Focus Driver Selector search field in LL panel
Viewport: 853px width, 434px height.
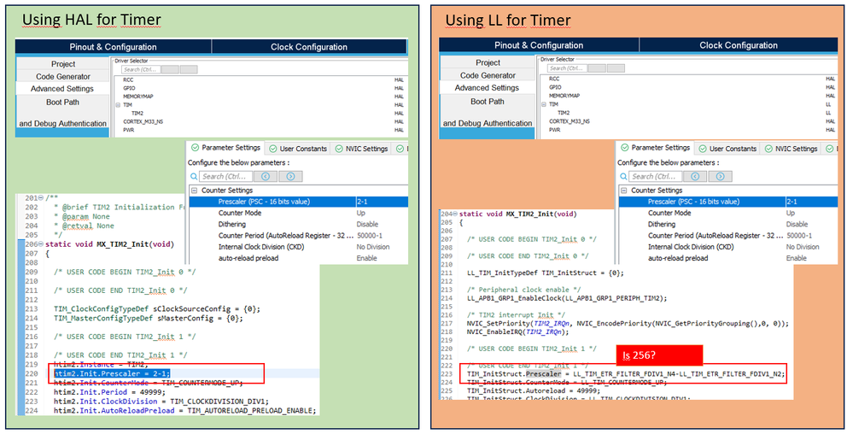(567, 68)
